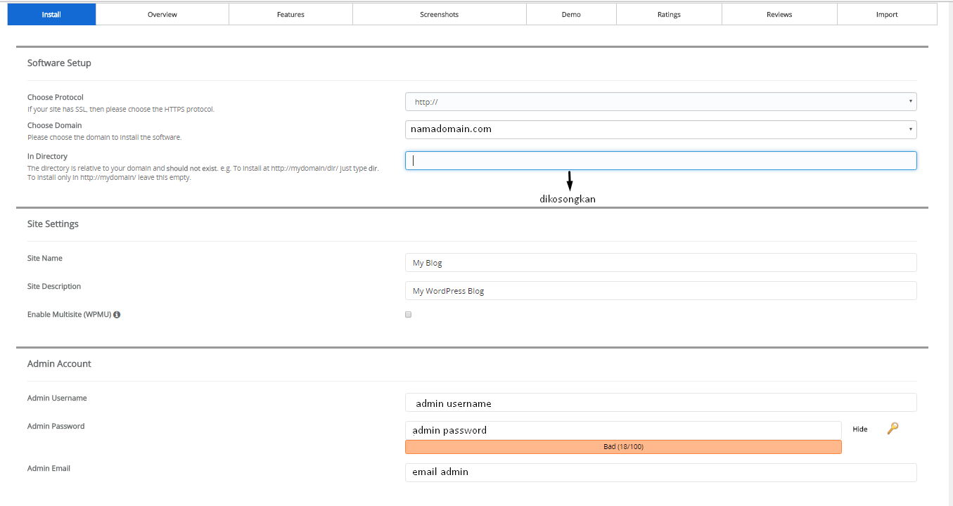Click the In Directory input field
The width and height of the screenshot is (953, 506).
pos(660,161)
